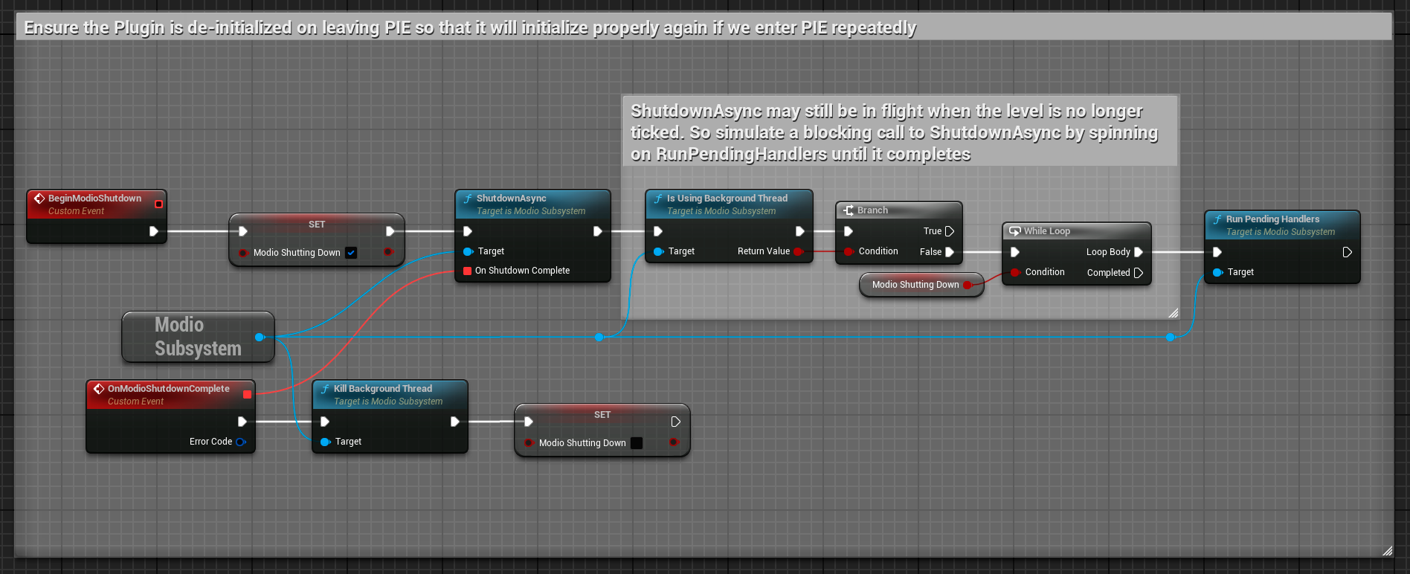
Task: Click the Modio Subsystem node's output pin
Action: tap(259, 338)
